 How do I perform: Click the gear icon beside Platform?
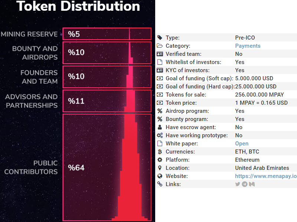[160, 160]
